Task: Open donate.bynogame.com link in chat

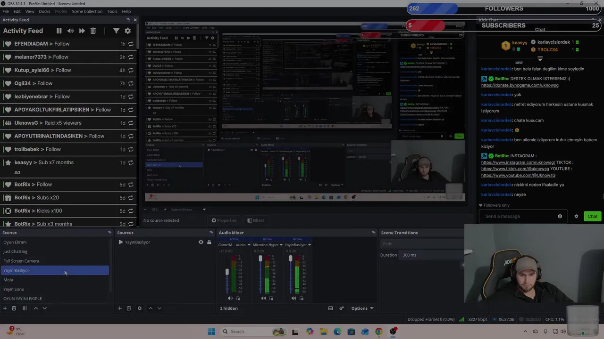Action: pos(520,85)
